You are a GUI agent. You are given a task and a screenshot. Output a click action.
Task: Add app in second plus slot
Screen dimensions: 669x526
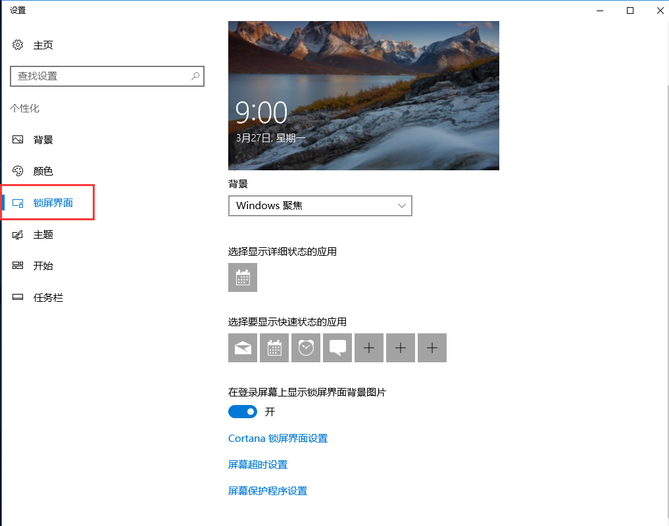tap(401, 348)
